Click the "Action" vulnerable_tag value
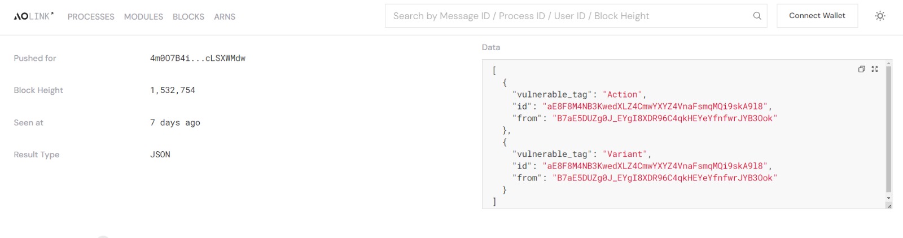 pyautogui.click(x=623, y=95)
